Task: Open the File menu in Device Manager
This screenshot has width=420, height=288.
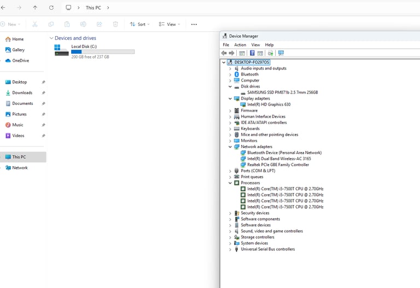Action: pos(226,45)
